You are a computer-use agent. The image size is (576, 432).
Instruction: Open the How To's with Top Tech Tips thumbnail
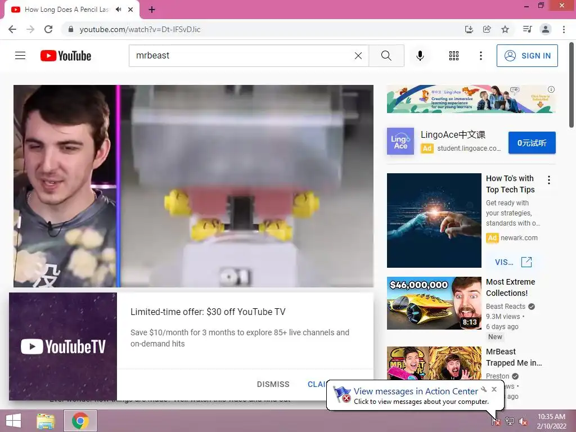tap(434, 220)
